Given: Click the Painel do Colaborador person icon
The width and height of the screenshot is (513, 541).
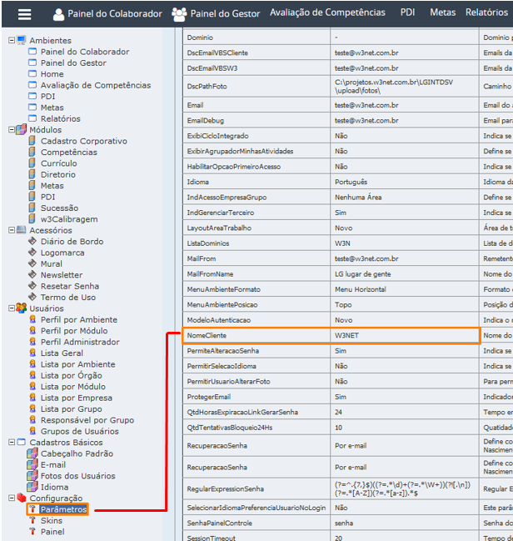Looking at the screenshot, I should point(58,14).
